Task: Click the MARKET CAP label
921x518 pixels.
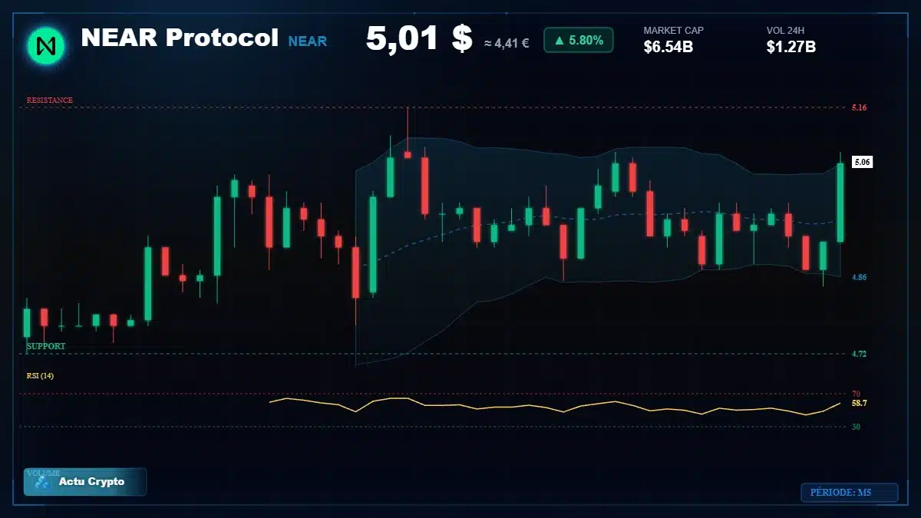Action: (x=673, y=31)
